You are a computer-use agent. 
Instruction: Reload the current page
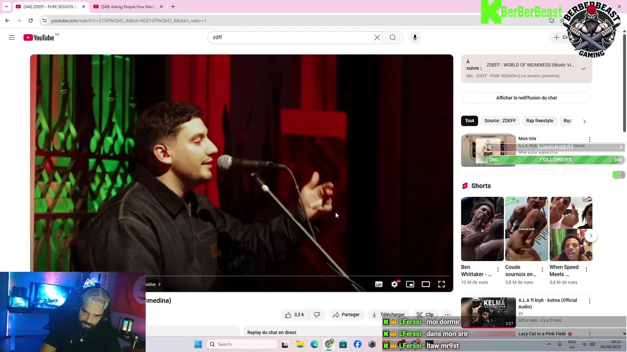tap(30, 21)
